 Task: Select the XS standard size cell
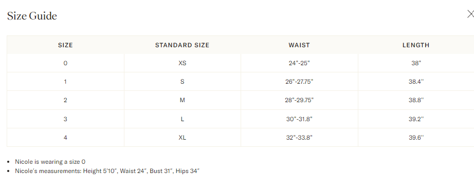point(183,63)
